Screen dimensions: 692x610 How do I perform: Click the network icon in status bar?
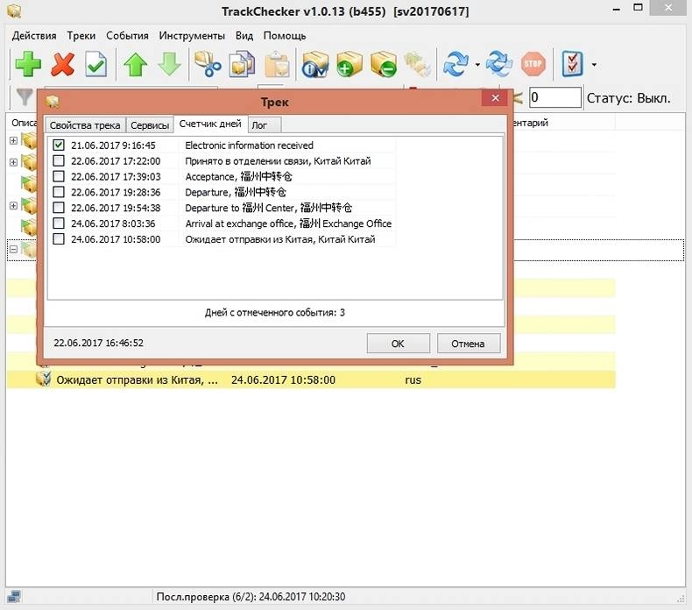[x=14, y=596]
